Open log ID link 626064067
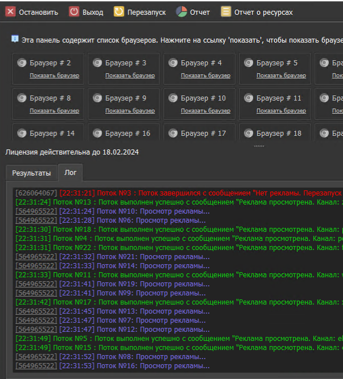The image size is (343, 379). [36, 193]
